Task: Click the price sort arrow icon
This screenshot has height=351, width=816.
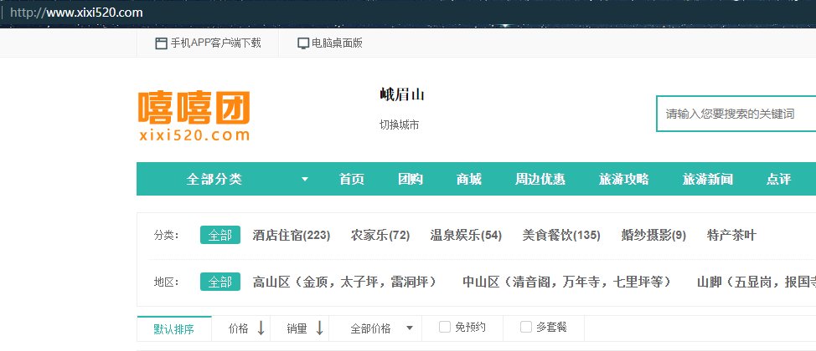Action: pos(261,328)
